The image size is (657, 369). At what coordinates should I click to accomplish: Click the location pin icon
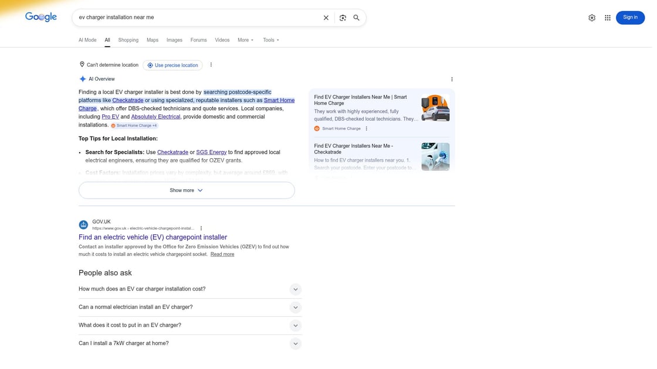82,64
